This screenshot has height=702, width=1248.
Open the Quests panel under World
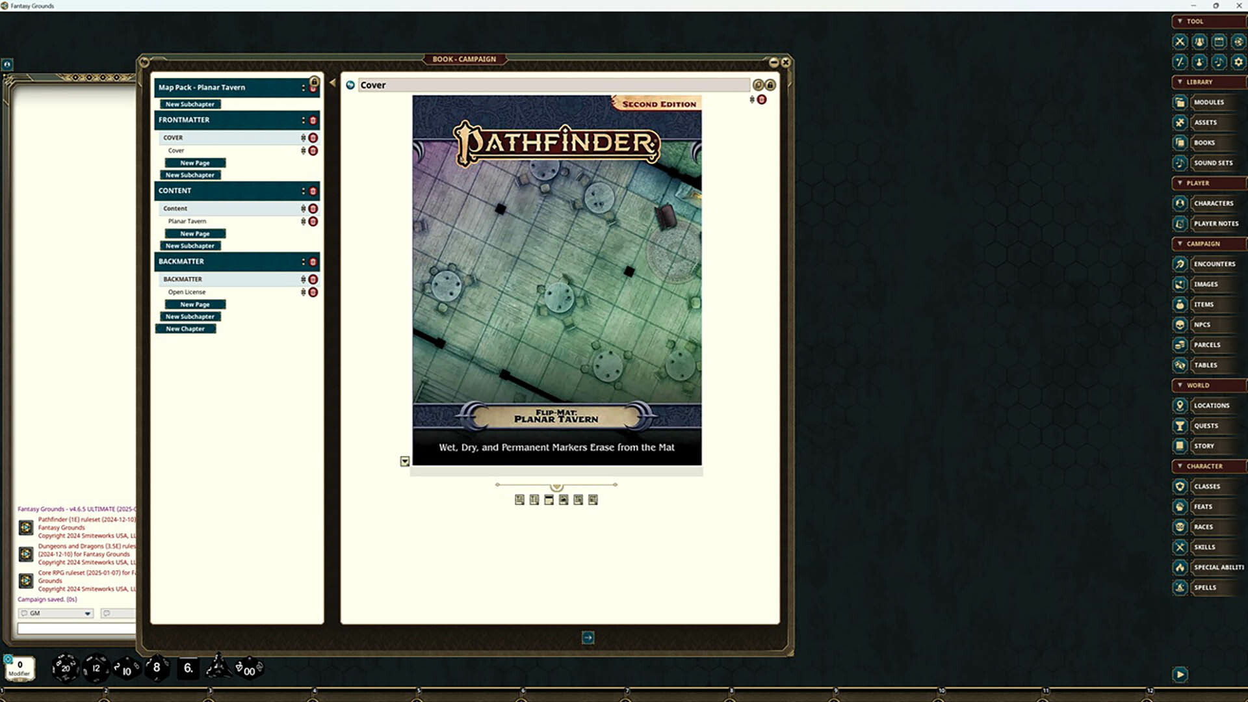coord(1207,426)
